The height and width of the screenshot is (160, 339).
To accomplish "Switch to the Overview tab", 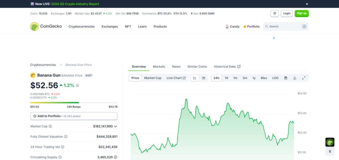I will (x=139, y=66).
